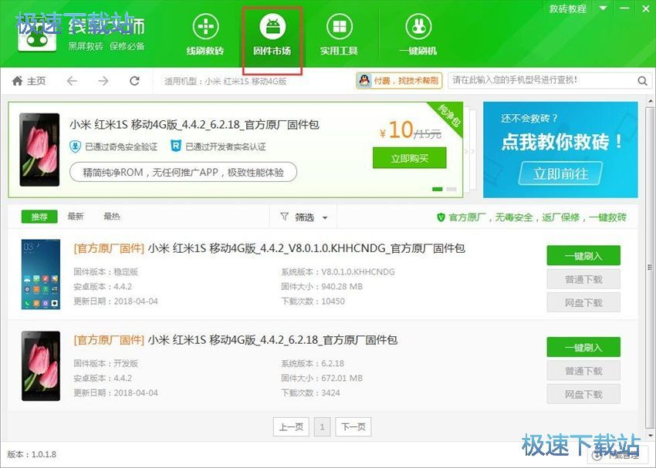Click 网盘下载 for 6.2.18 firmware
Image resolution: width=656 pixels, height=468 pixels.
[x=583, y=394]
